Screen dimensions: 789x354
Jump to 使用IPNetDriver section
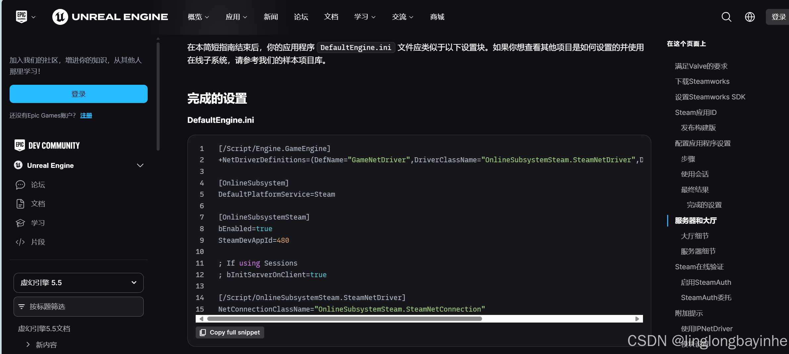point(707,329)
